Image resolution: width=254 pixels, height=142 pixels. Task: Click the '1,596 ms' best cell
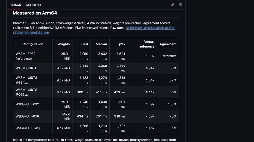[82, 128]
